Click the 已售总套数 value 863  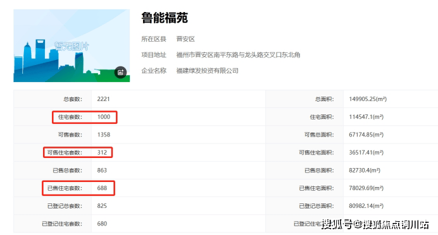(x=102, y=171)
